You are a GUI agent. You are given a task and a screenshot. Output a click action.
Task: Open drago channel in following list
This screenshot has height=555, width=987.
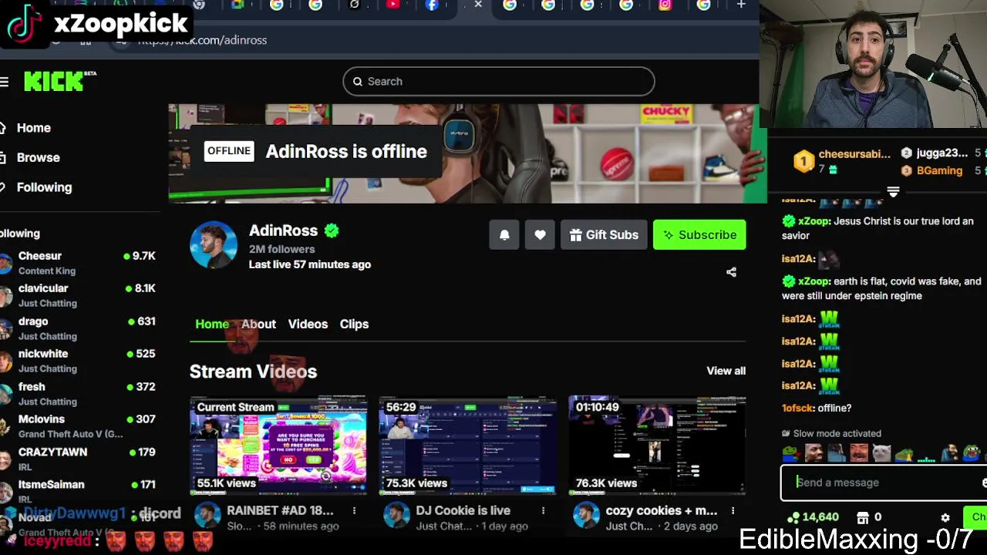pos(78,328)
